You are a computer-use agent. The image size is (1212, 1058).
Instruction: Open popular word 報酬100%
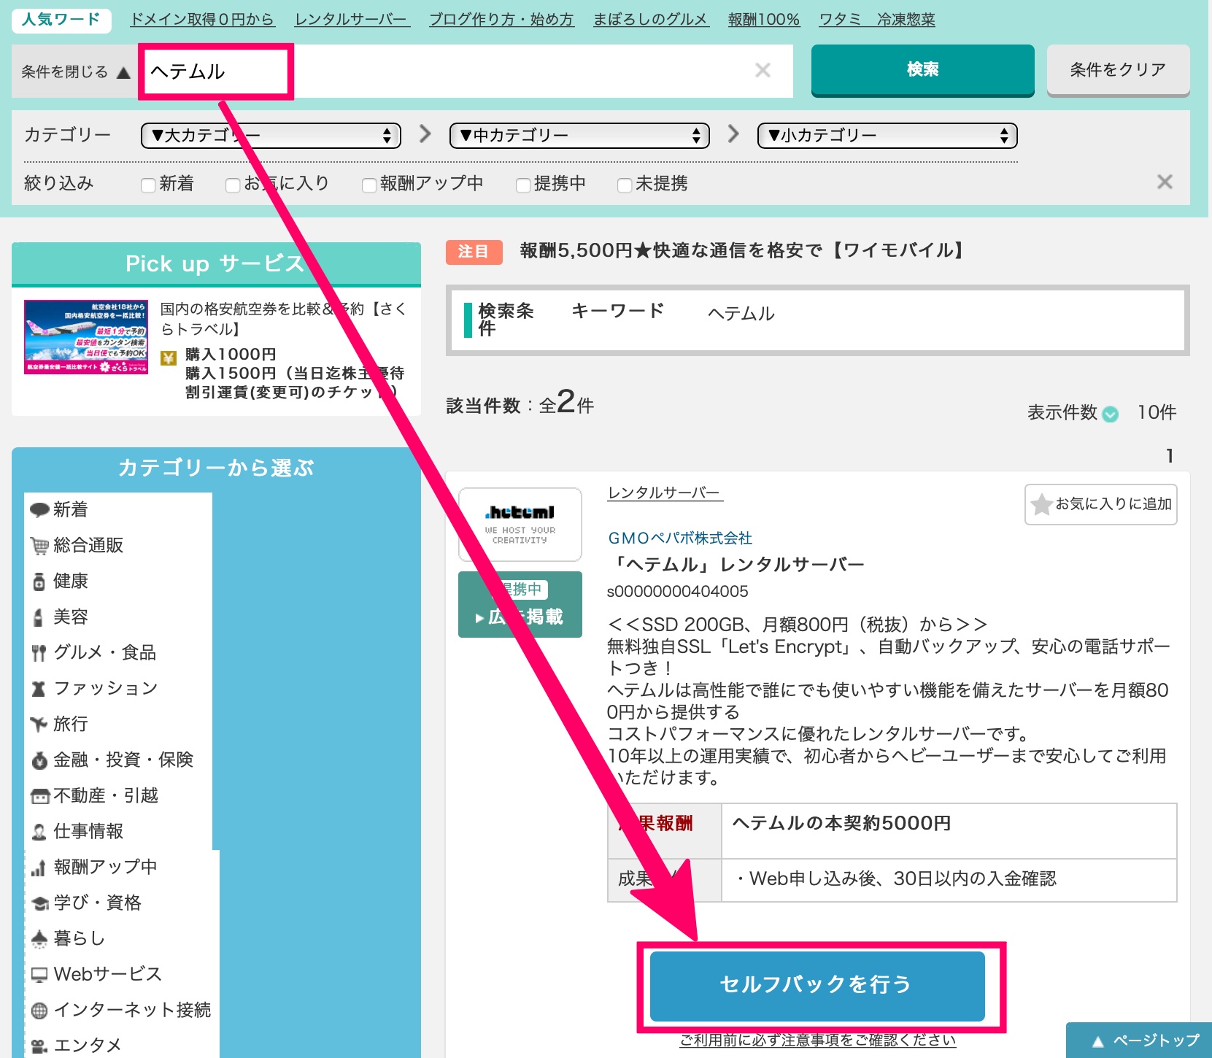[x=764, y=20]
